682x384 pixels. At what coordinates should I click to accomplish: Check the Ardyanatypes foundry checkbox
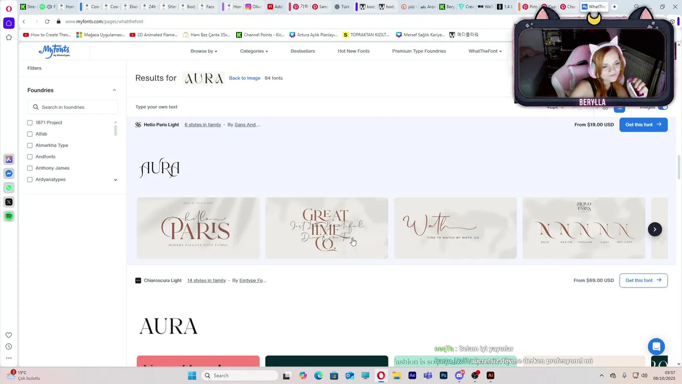[30, 179]
